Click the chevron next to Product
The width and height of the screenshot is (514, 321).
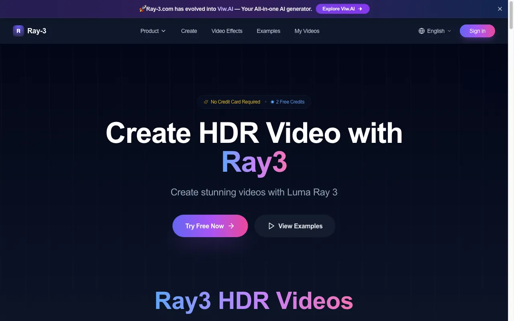point(163,31)
